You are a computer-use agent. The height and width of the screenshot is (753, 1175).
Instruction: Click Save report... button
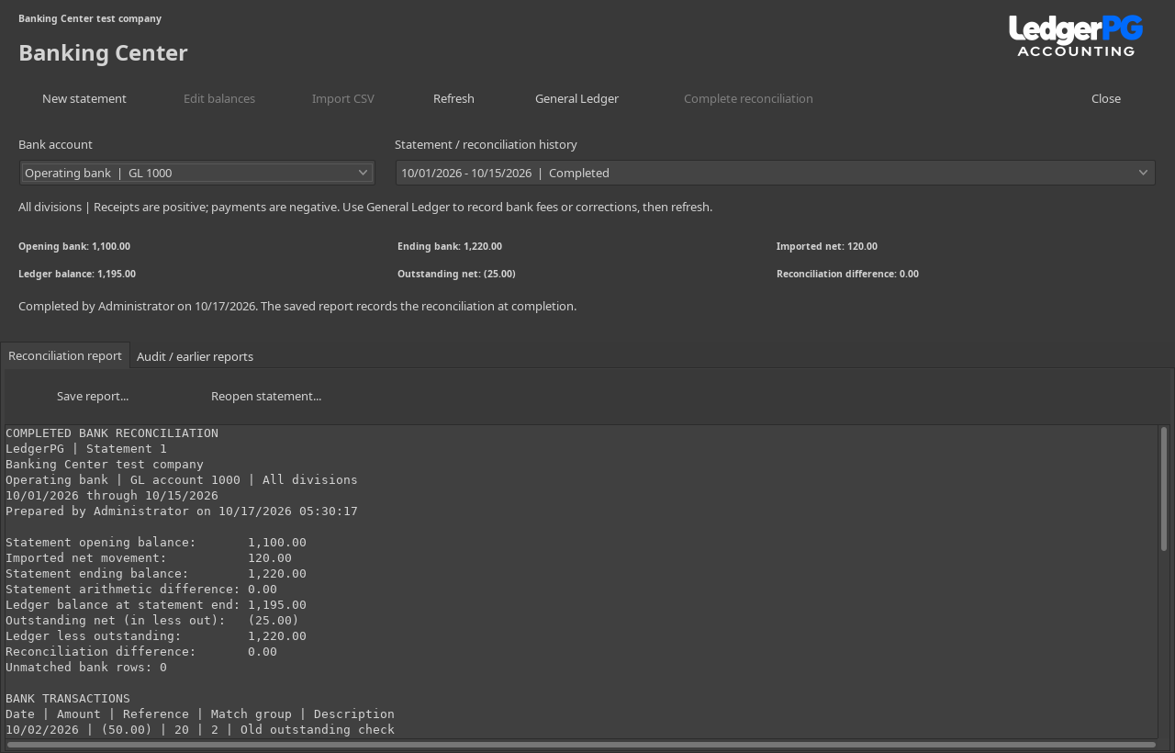tap(93, 396)
